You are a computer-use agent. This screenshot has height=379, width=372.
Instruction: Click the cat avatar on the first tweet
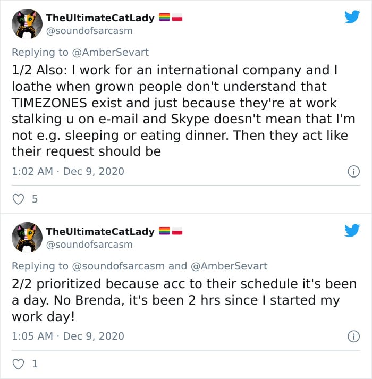[x=27, y=23]
